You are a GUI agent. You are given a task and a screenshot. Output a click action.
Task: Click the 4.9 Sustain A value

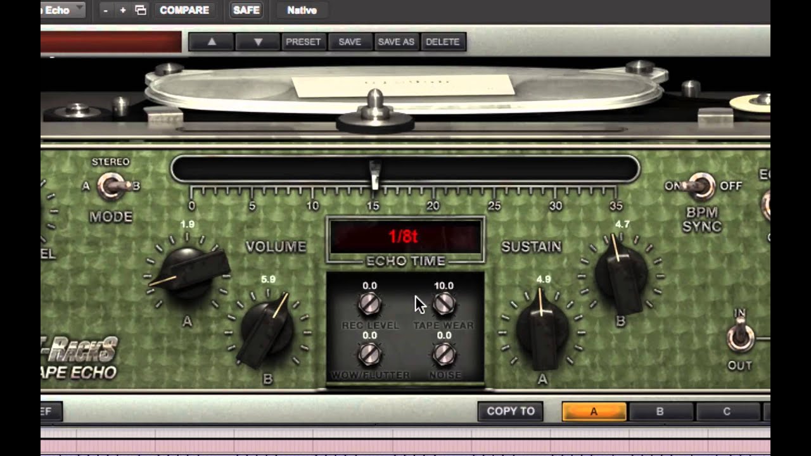[x=543, y=279]
